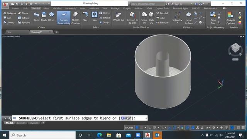The width and height of the screenshot is (247, 139).
Task: Toggle Surface Associativity
Action: (x=64, y=18)
